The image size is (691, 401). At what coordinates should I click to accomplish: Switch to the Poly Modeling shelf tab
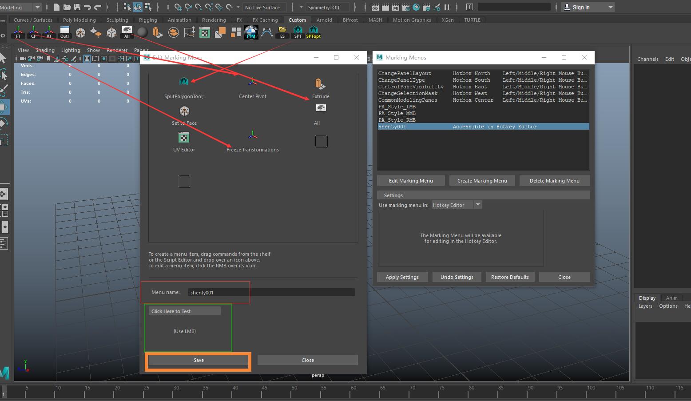(x=79, y=20)
